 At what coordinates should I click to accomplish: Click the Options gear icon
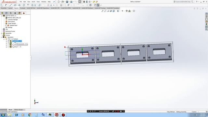(90, 2)
